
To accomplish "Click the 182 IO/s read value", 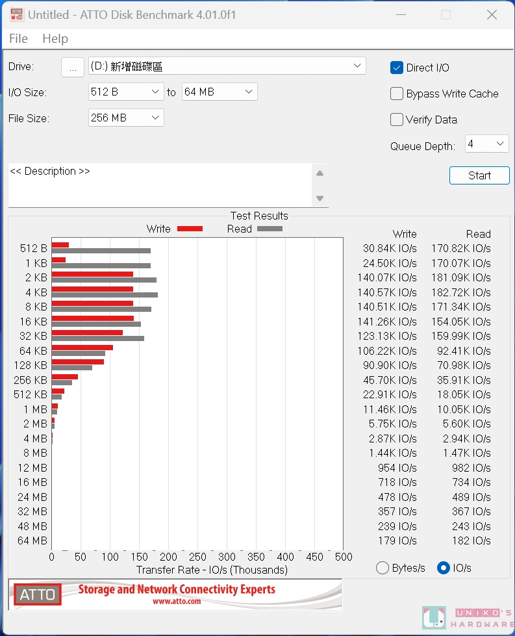I will tap(471, 541).
